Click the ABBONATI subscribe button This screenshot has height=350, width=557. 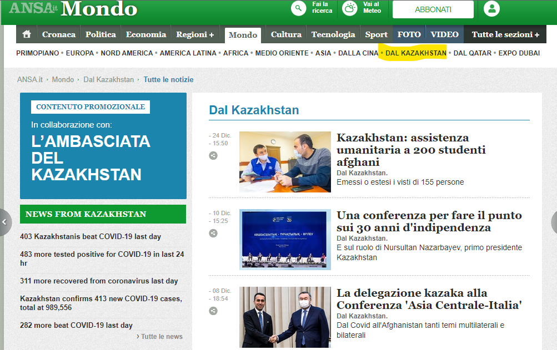coord(433,9)
